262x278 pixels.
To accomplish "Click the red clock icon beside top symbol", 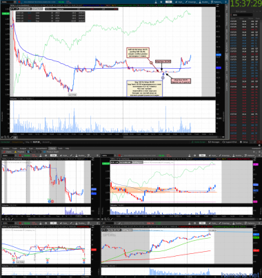I will [19, 2].
